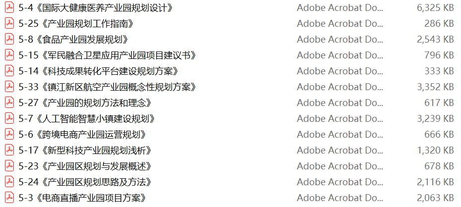Select PDF icon beside 5-27 产业园的规划方法和理念

click(9, 103)
